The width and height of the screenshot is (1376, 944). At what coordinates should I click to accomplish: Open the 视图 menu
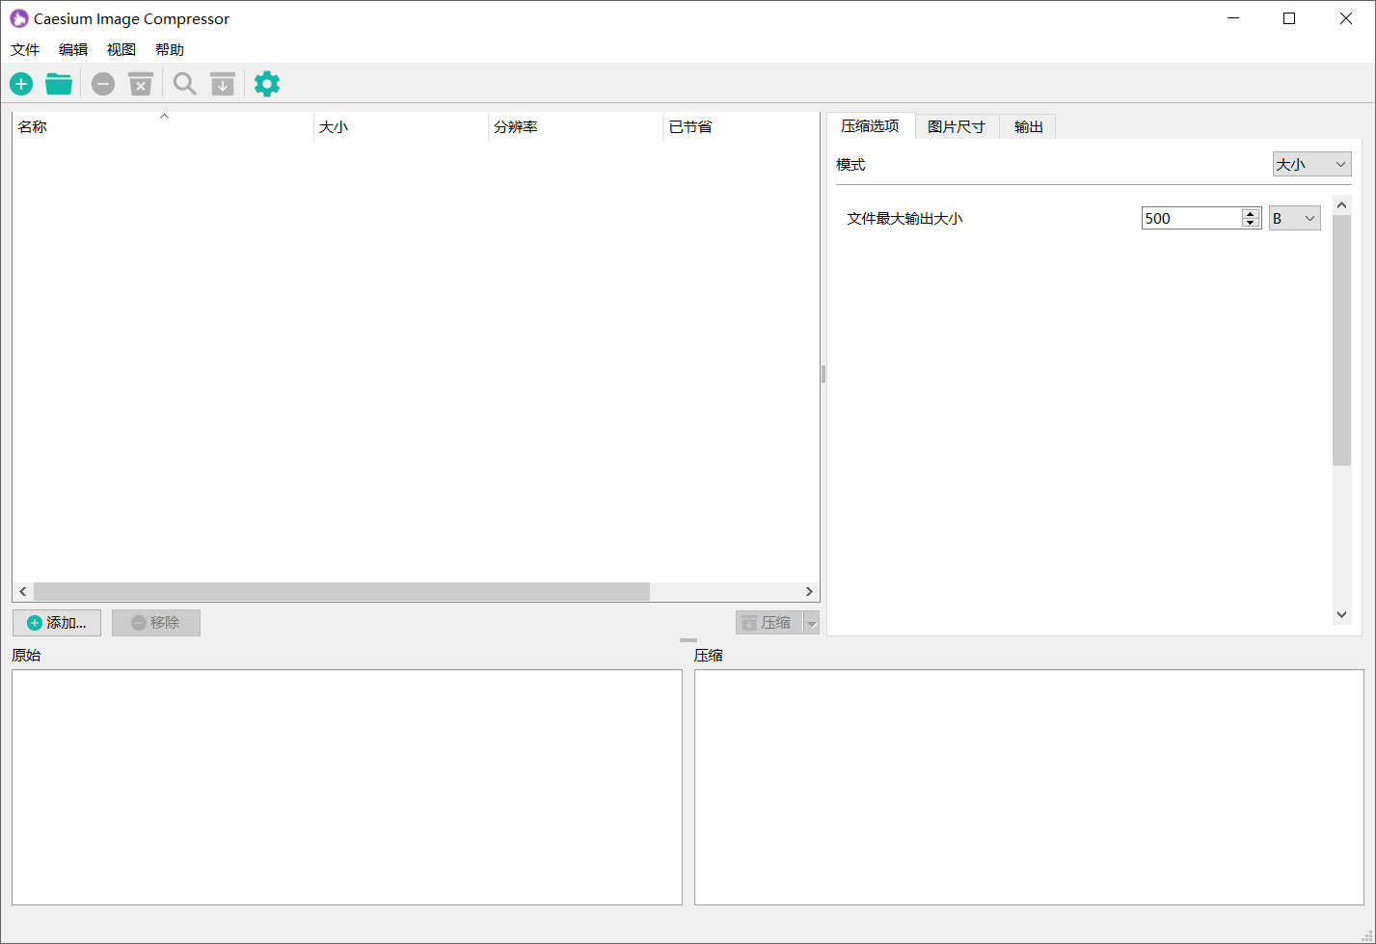click(121, 49)
